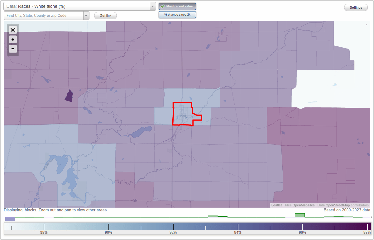Click the OpenMapTiles attribution link
The width and height of the screenshot is (374, 240).
point(303,205)
